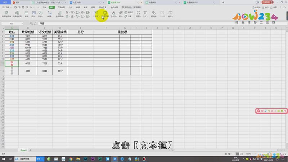Click the 表格 table icon in ribbon
This screenshot has width=288, height=162.
tap(26, 14)
